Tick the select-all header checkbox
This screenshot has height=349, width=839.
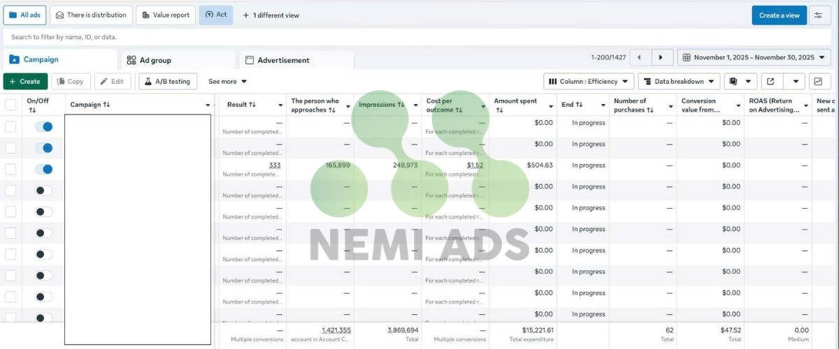pos(10,105)
